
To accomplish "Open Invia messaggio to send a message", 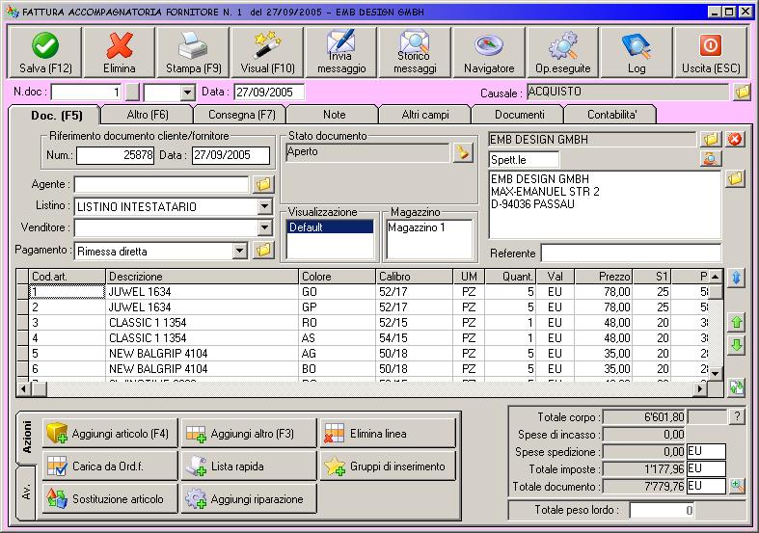I will point(341,52).
